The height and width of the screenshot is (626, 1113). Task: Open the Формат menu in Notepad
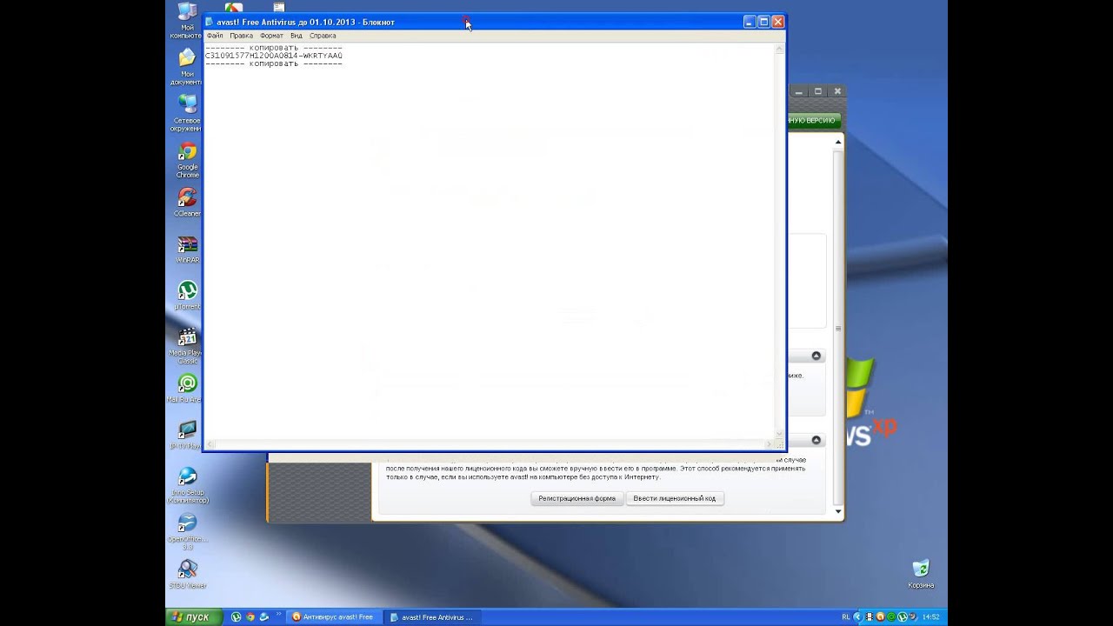pos(271,36)
